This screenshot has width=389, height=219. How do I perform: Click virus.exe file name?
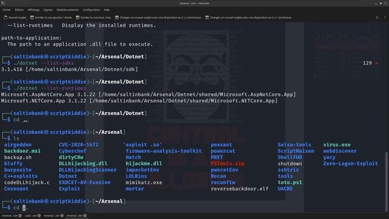[337, 145]
